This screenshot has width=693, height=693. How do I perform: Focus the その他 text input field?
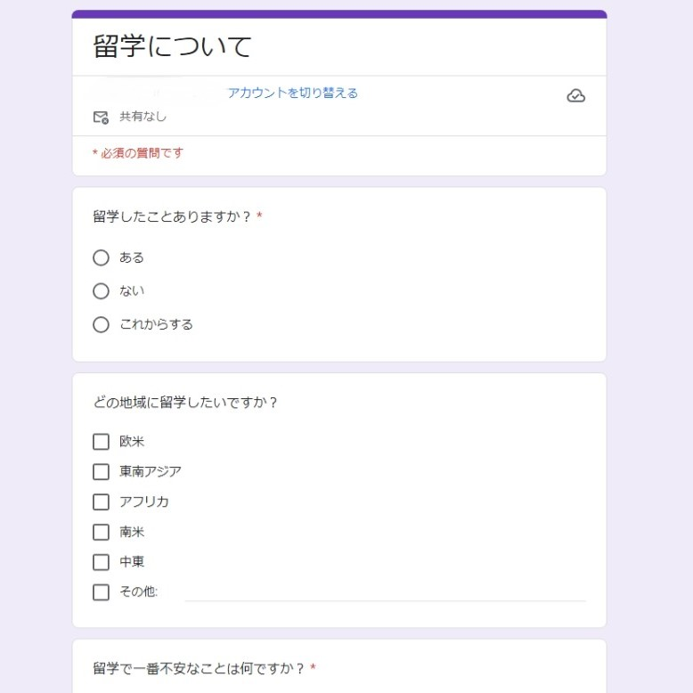(385, 591)
